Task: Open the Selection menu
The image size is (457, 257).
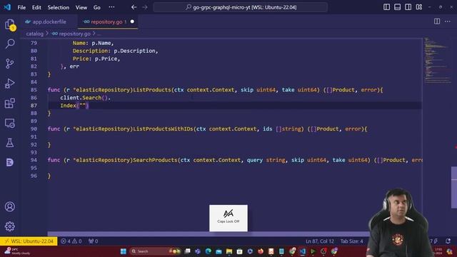Action: click(x=59, y=7)
